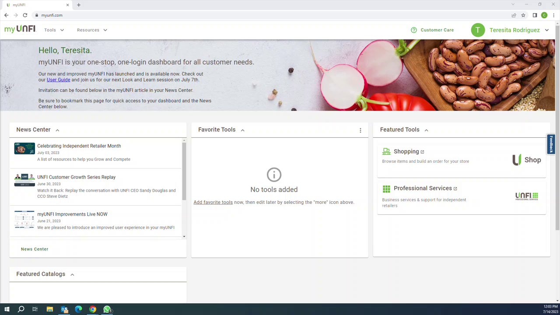Click news list scroll up arrow
560x315 pixels.
pyautogui.click(x=184, y=141)
